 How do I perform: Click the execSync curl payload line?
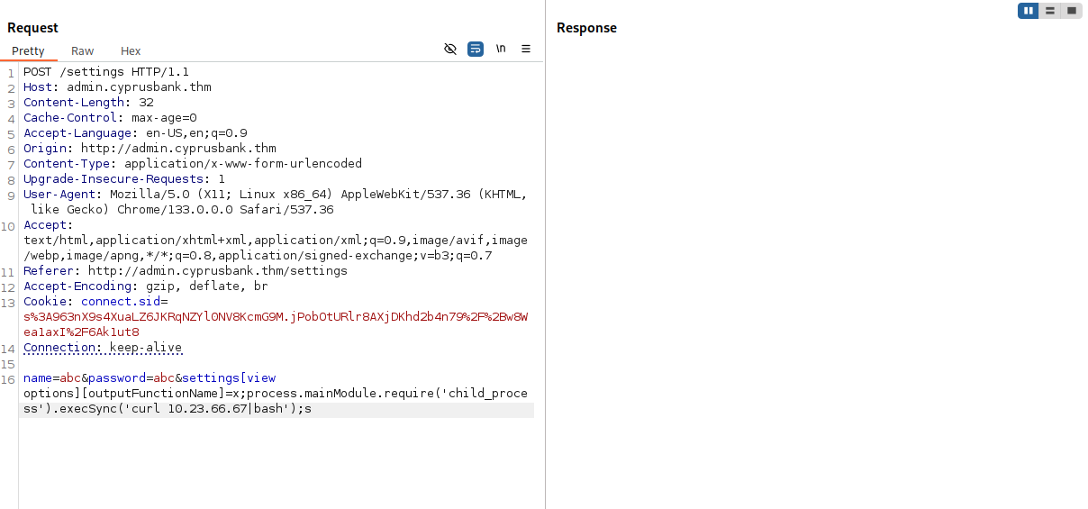click(168, 409)
